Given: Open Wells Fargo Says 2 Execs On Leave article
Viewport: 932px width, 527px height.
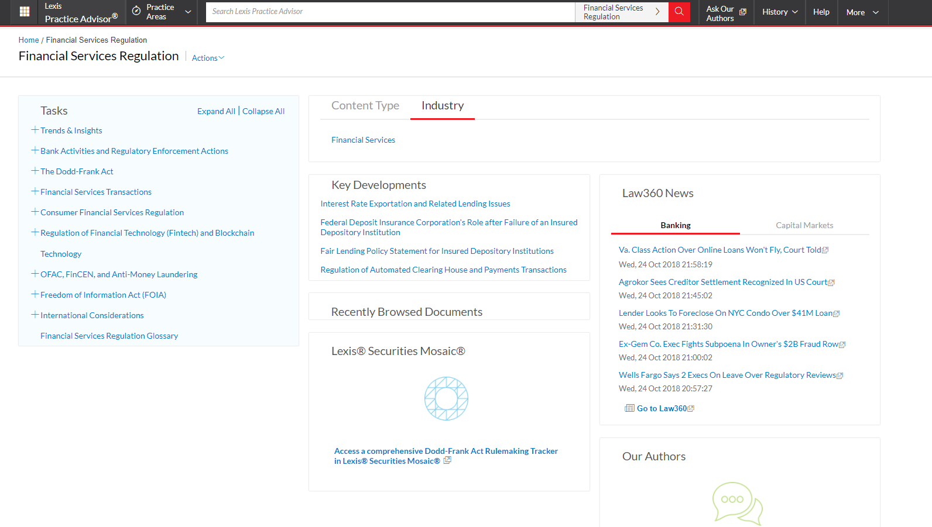Looking at the screenshot, I should (728, 375).
